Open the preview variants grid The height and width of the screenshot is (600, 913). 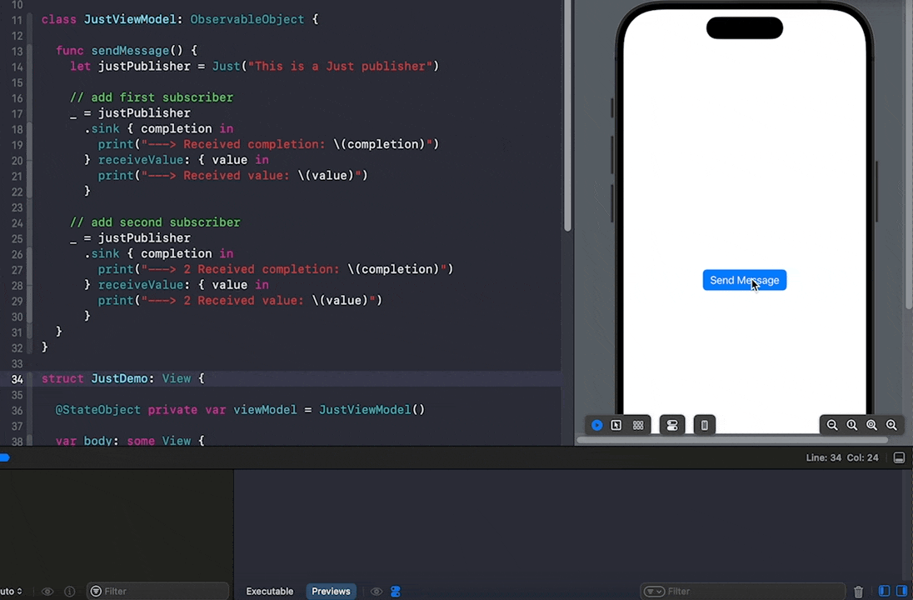coord(638,425)
